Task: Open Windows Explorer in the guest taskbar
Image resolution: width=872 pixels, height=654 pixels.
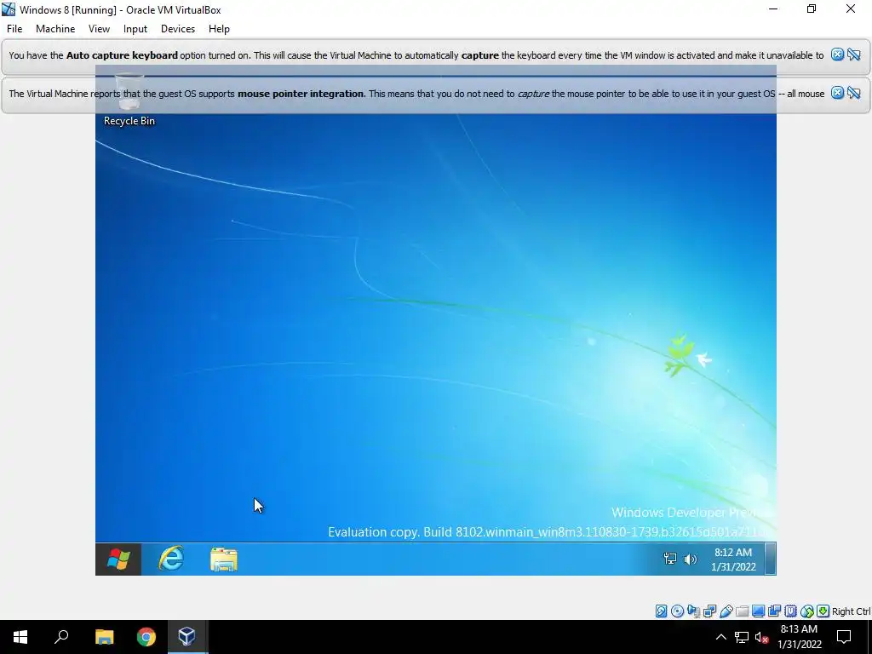Action: pyautogui.click(x=224, y=559)
